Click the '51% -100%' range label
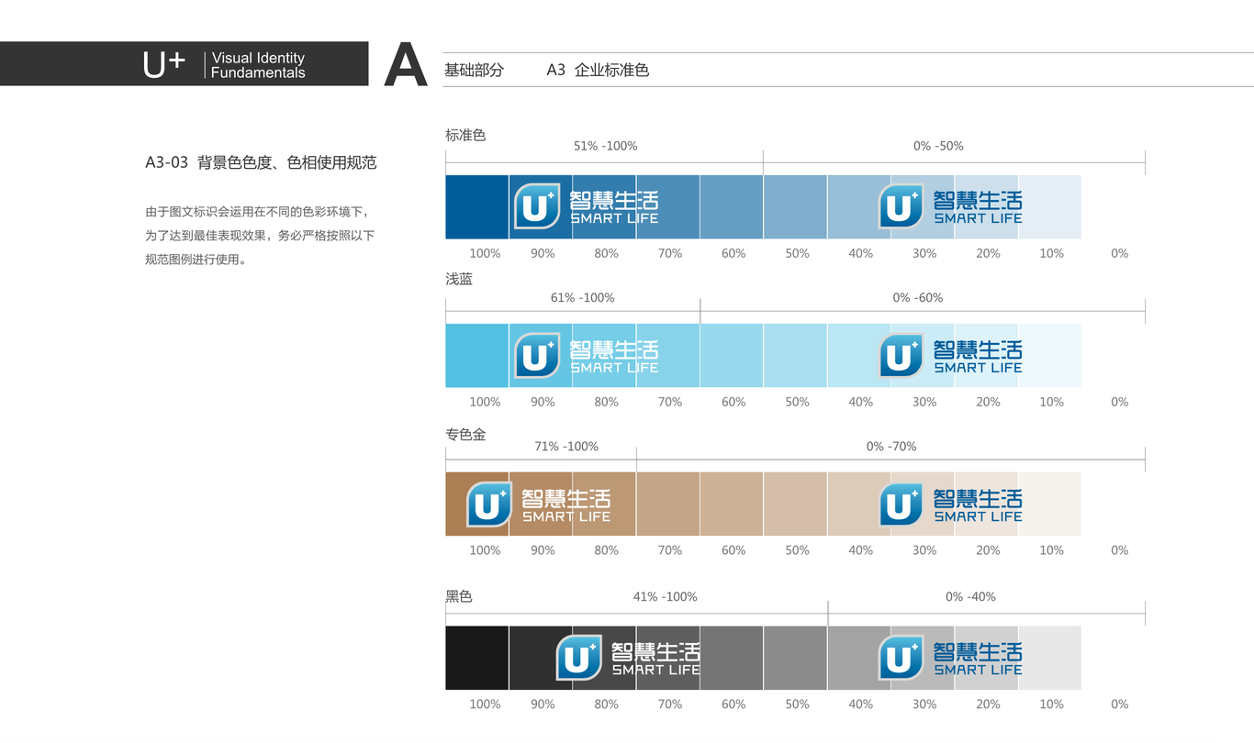1254x743 pixels. [605, 146]
